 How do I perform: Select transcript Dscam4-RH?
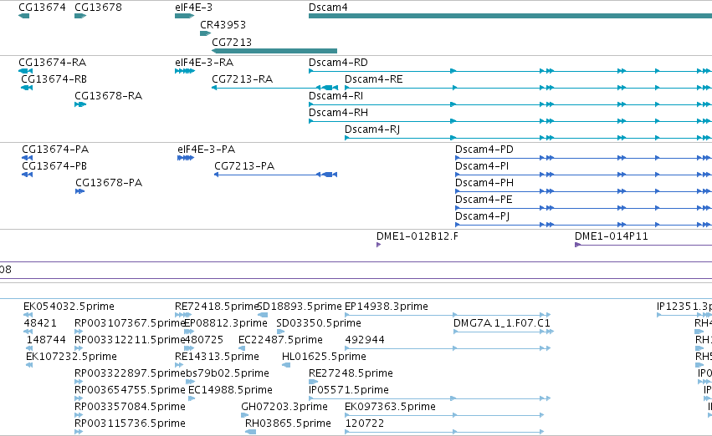pos(338,113)
